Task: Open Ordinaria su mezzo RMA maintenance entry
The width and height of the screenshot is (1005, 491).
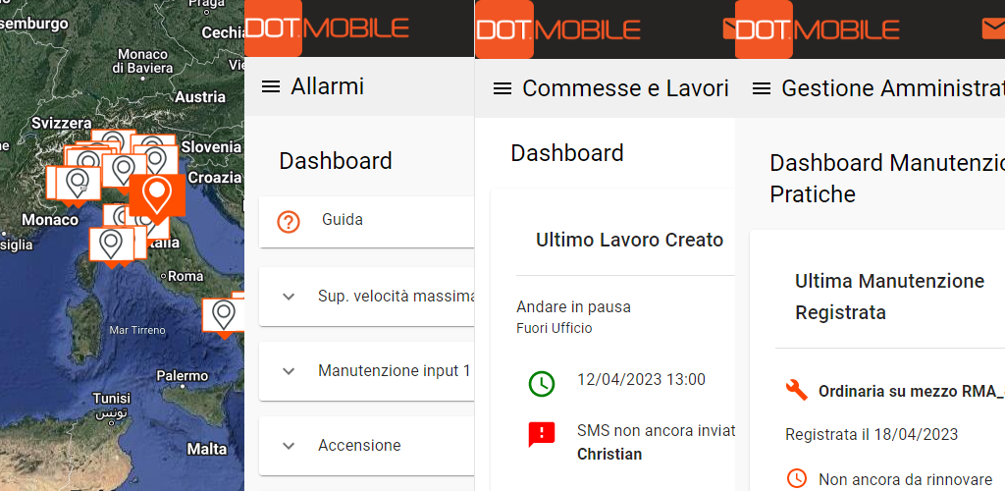Action: (x=912, y=391)
